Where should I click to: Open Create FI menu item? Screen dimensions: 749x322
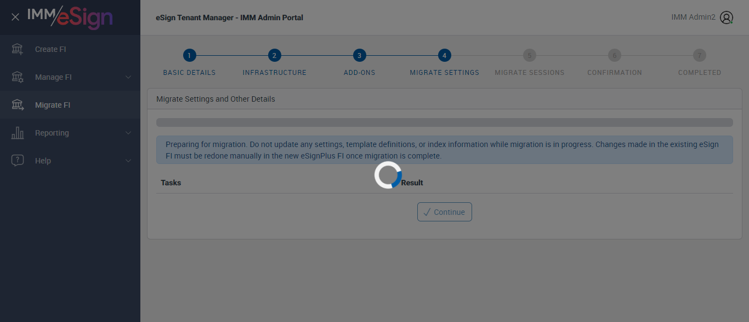(x=70, y=49)
